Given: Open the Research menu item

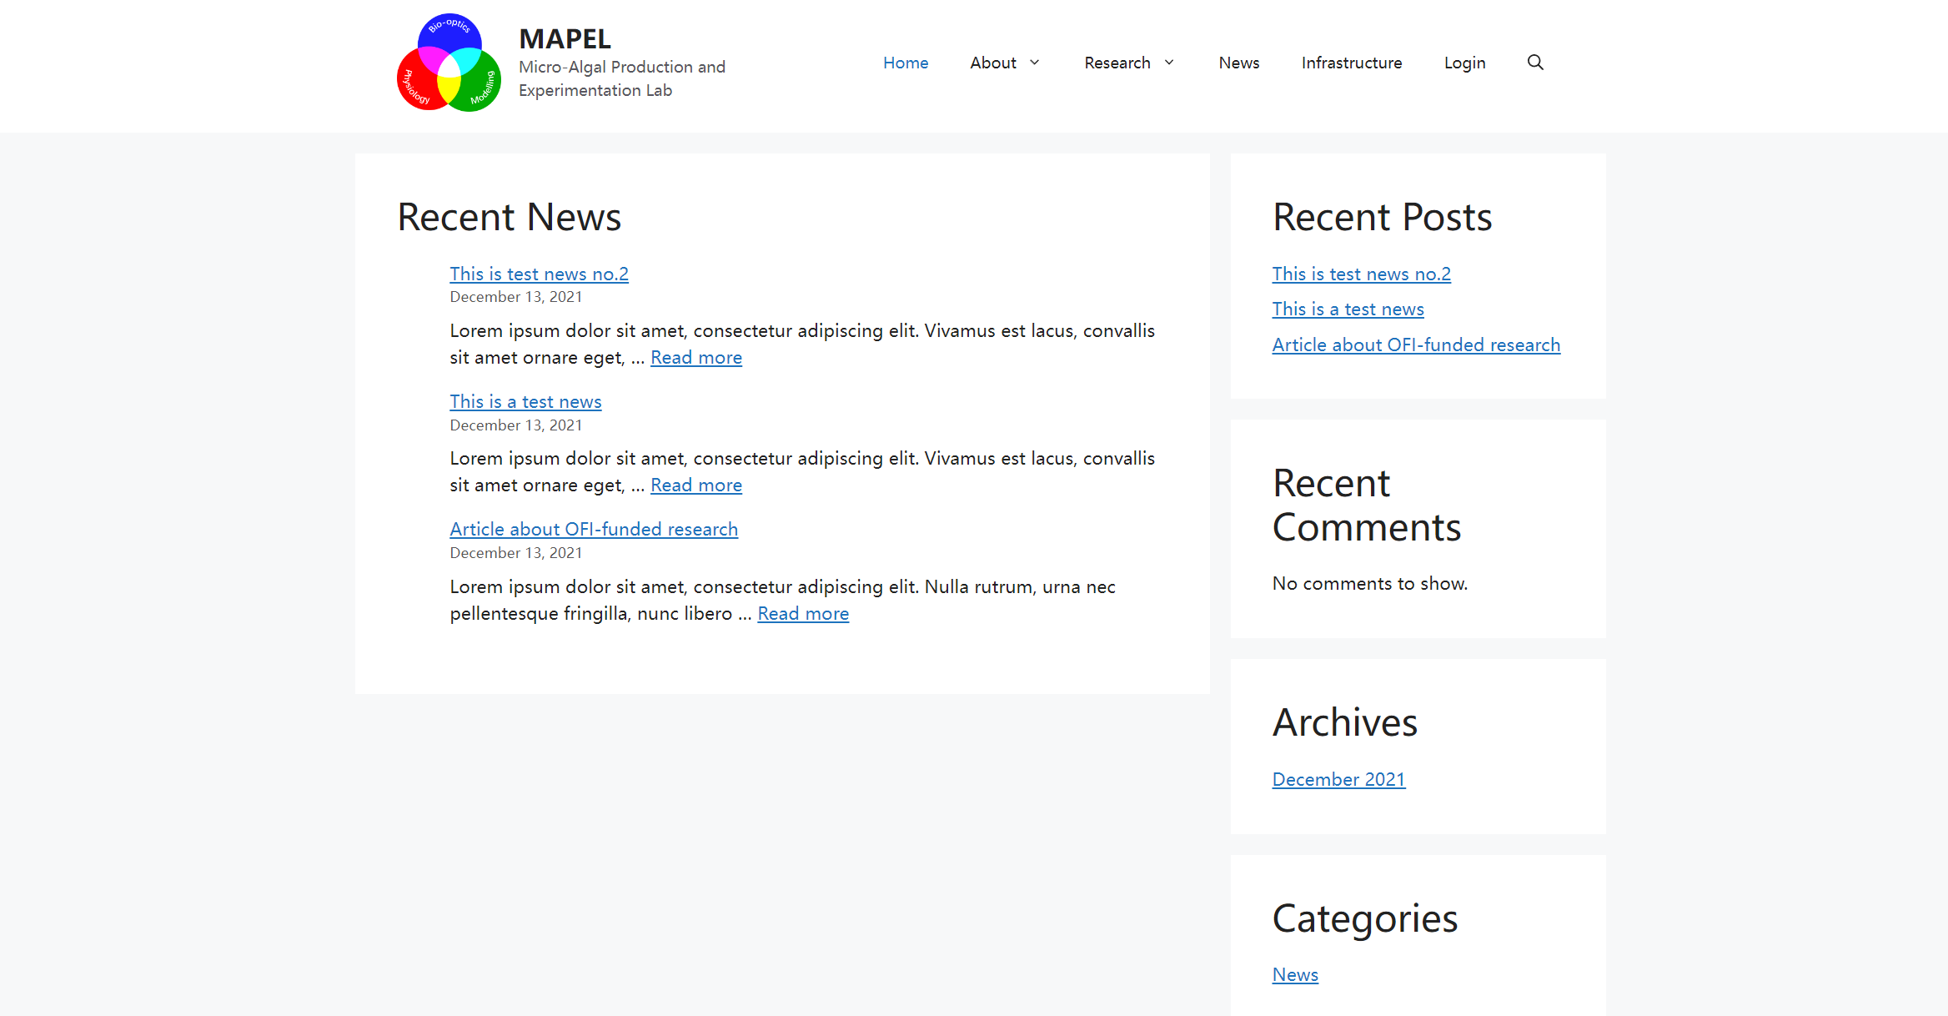Looking at the screenshot, I should (x=1117, y=63).
